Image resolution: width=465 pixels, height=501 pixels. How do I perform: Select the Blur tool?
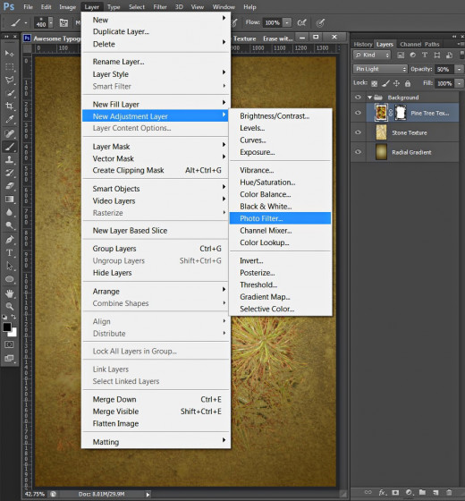pos(10,212)
